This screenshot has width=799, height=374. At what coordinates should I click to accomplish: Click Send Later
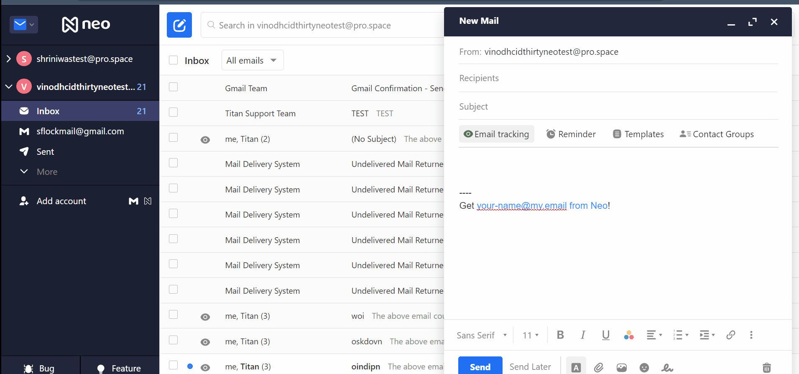[x=530, y=367]
